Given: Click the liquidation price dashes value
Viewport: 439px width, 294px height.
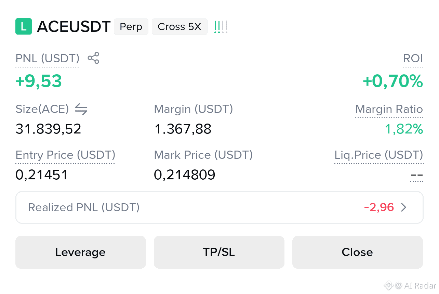Looking at the screenshot, I should (x=417, y=175).
